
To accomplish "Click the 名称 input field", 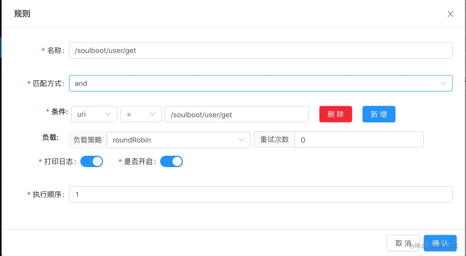I will pos(261,50).
